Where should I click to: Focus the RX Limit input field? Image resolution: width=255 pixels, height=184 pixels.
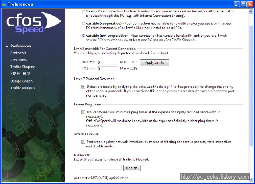[x=107, y=62]
